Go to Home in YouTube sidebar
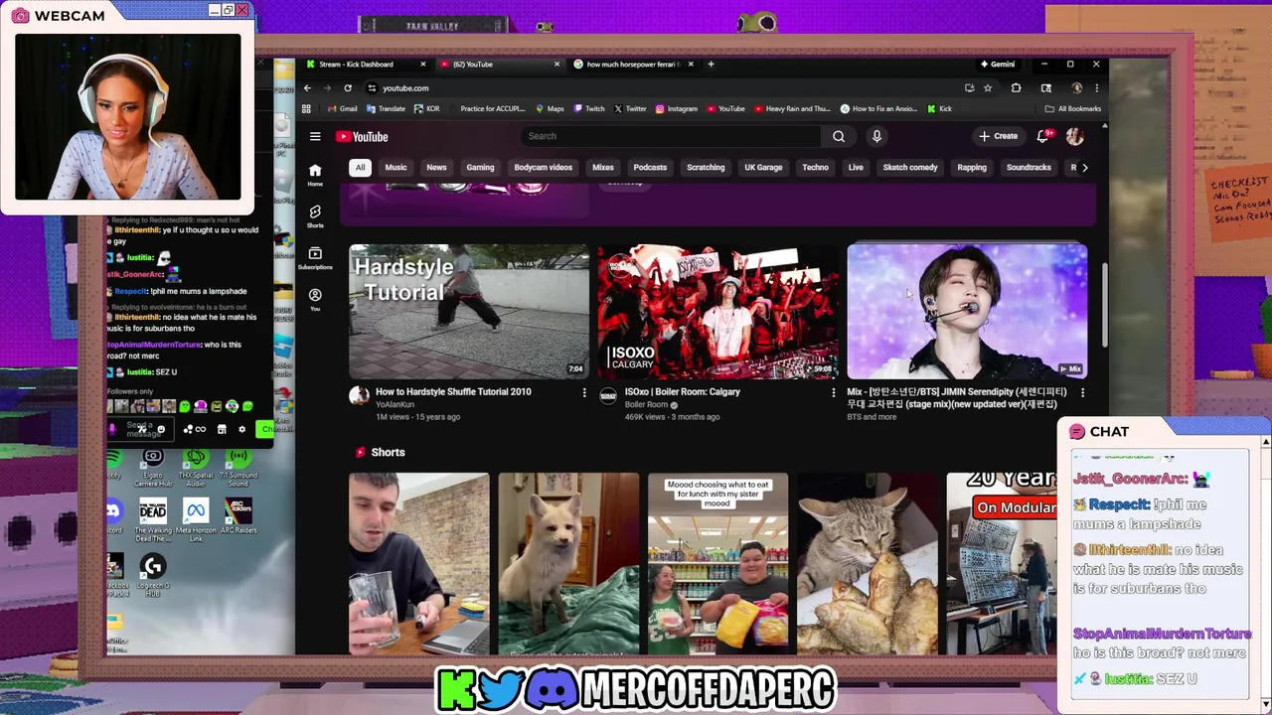The width and height of the screenshot is (1272, 715). point(315,175)
